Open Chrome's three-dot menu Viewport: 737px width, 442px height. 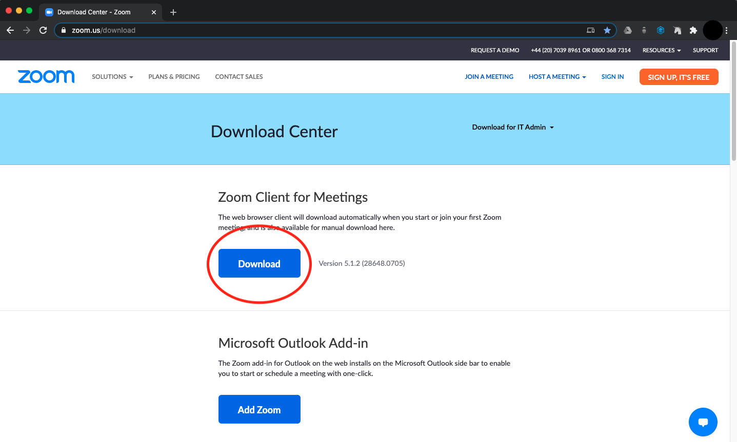click(727, 30)
